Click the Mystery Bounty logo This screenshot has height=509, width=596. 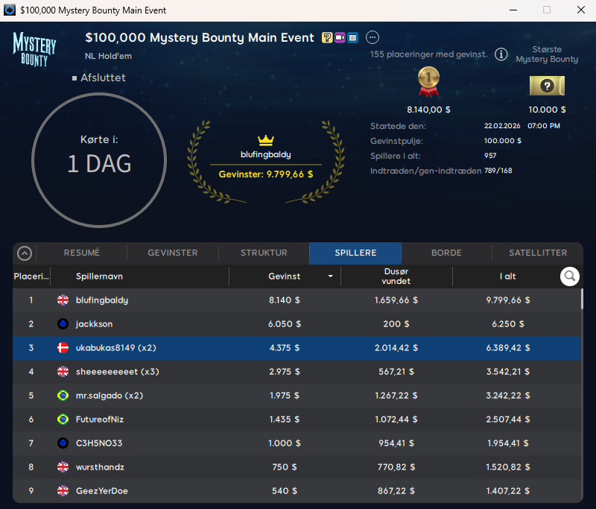point(35,48)
